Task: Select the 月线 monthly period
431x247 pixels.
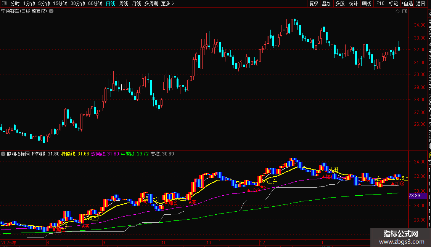Action: 136,3
